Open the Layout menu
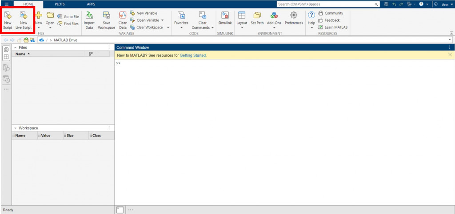Image resolution: width=455 pixels, height=214 pixels. click(242, 20)
